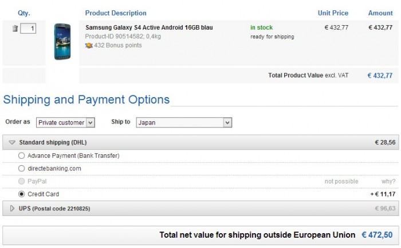The width and height of the screenshot is (401, 248).
Task: Click the Qty. column header
Action: point(23,13)
